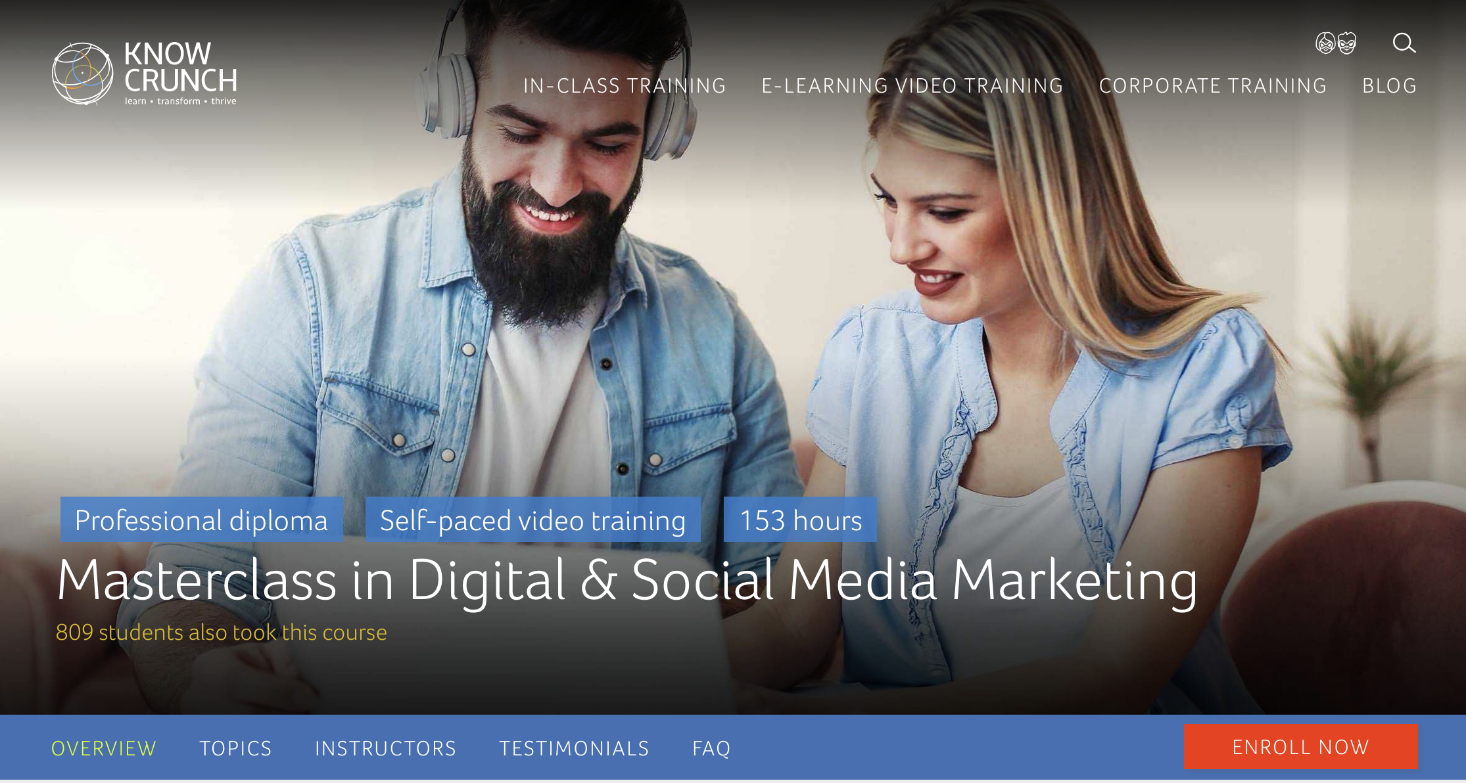Image resolution: width=1466 pixels, height=783 pixels.
Task: Switch to the Overview tab
Action: pos(104,748)
